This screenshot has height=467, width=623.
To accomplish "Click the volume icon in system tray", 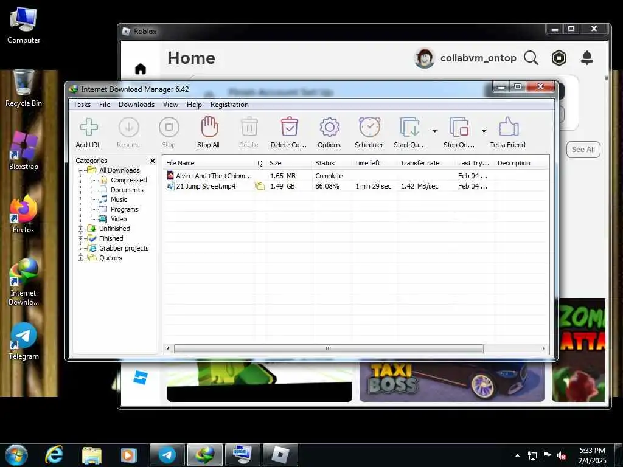I will point(562,456).
